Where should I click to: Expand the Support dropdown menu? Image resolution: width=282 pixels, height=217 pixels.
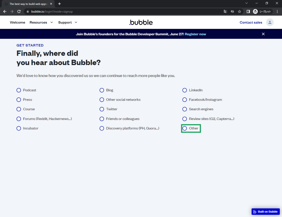(x=68, y=22)
